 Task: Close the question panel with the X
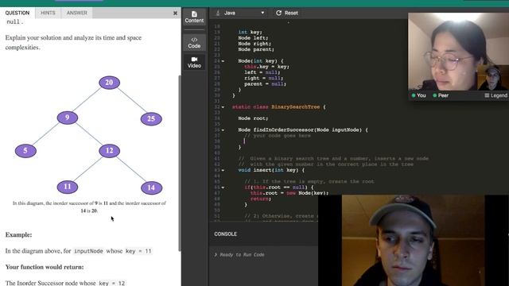(x=175, y=13)
